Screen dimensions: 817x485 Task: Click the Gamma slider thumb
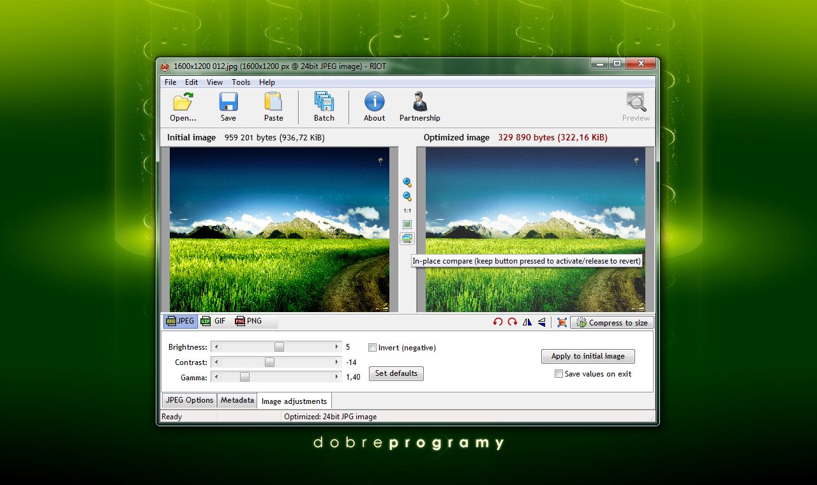(x=244, y=377)
